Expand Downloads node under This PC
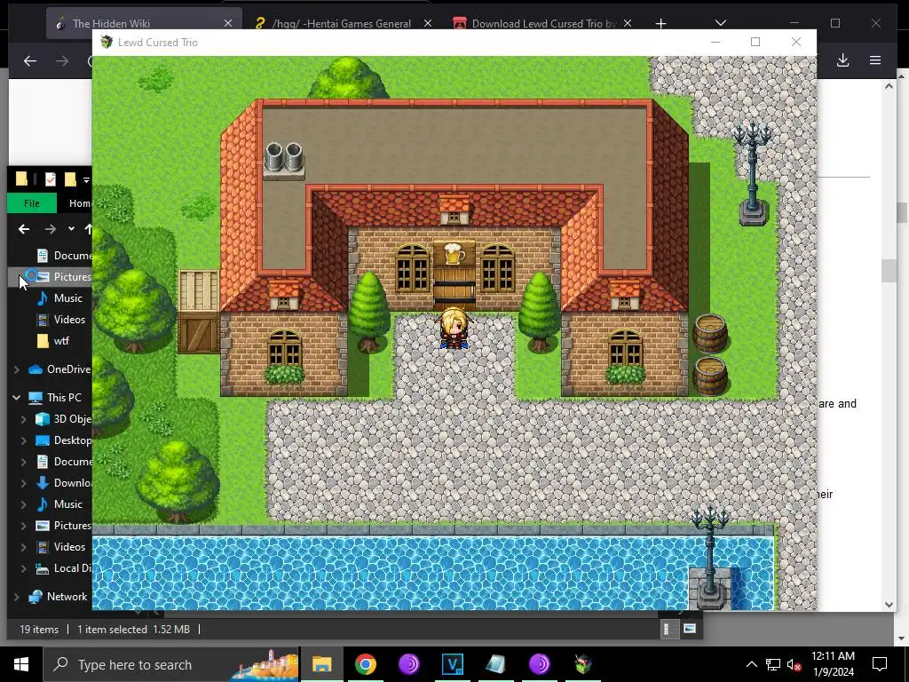909x682 pixels. click(x=24, y=483)
